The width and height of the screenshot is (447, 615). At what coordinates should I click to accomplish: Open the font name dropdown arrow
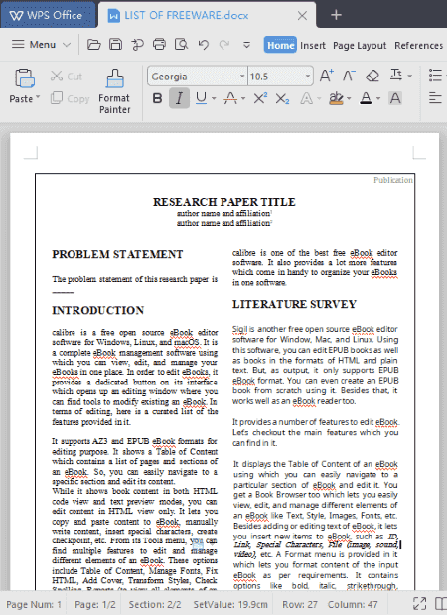pos(242,77)
